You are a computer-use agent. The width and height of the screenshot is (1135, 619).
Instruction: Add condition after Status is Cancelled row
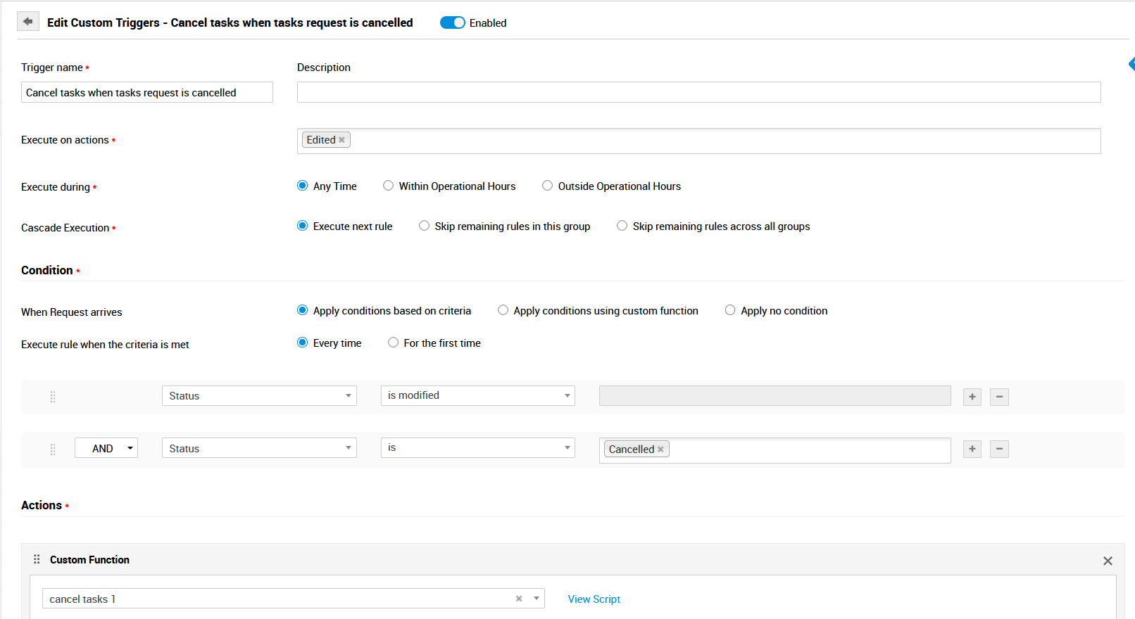[972, 449]
